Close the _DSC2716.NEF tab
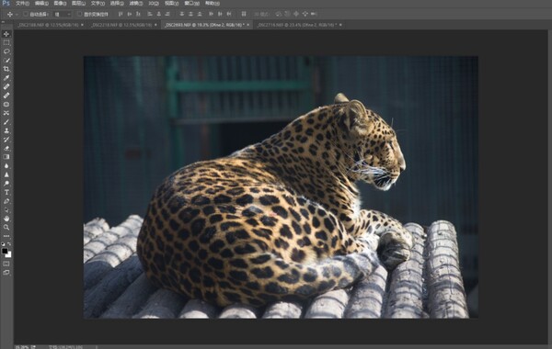The image size is (552, 349). [x=340, y=25]
